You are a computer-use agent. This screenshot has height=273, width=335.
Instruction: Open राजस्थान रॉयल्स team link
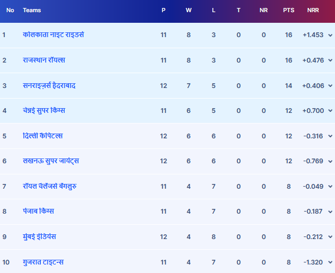tap(44, 60)
